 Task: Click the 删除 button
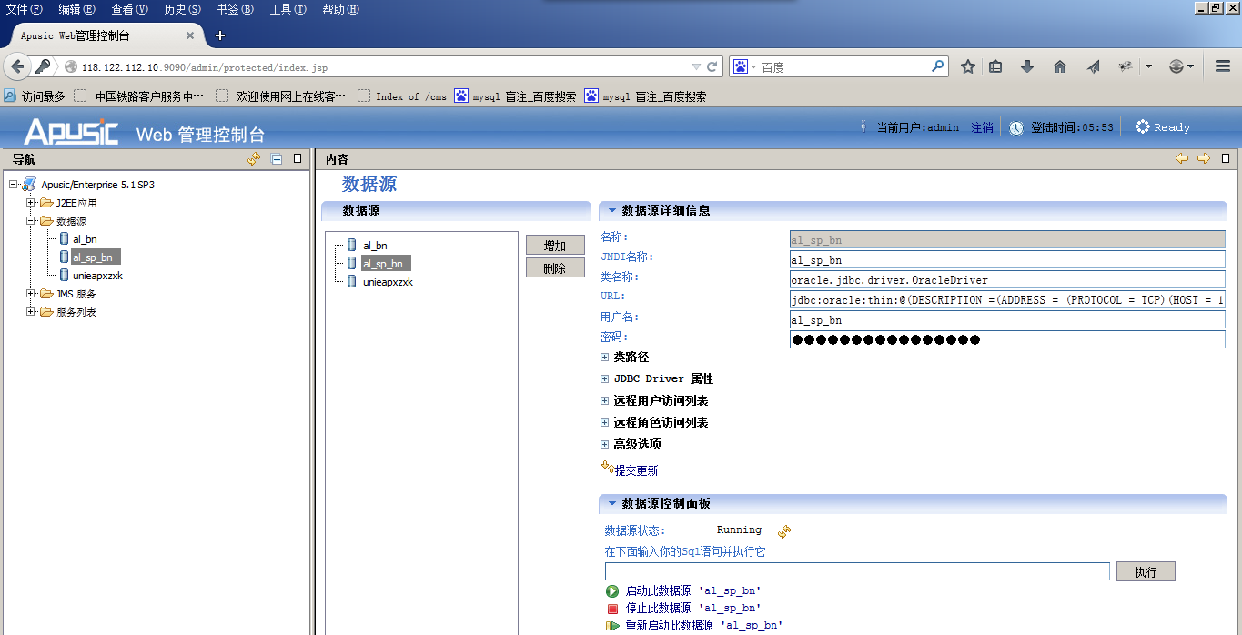point(555,268)
